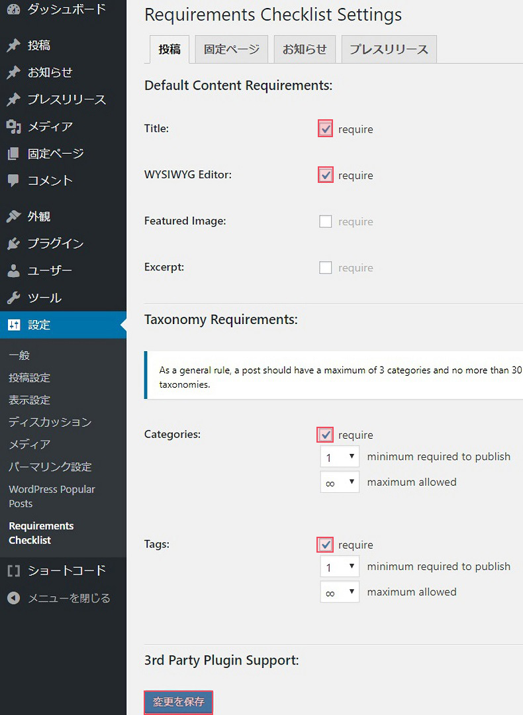Click the pin icon beside お知らせ menu
Screen dimensions: 523x715
pyautogui.click(x=14, y=72)
